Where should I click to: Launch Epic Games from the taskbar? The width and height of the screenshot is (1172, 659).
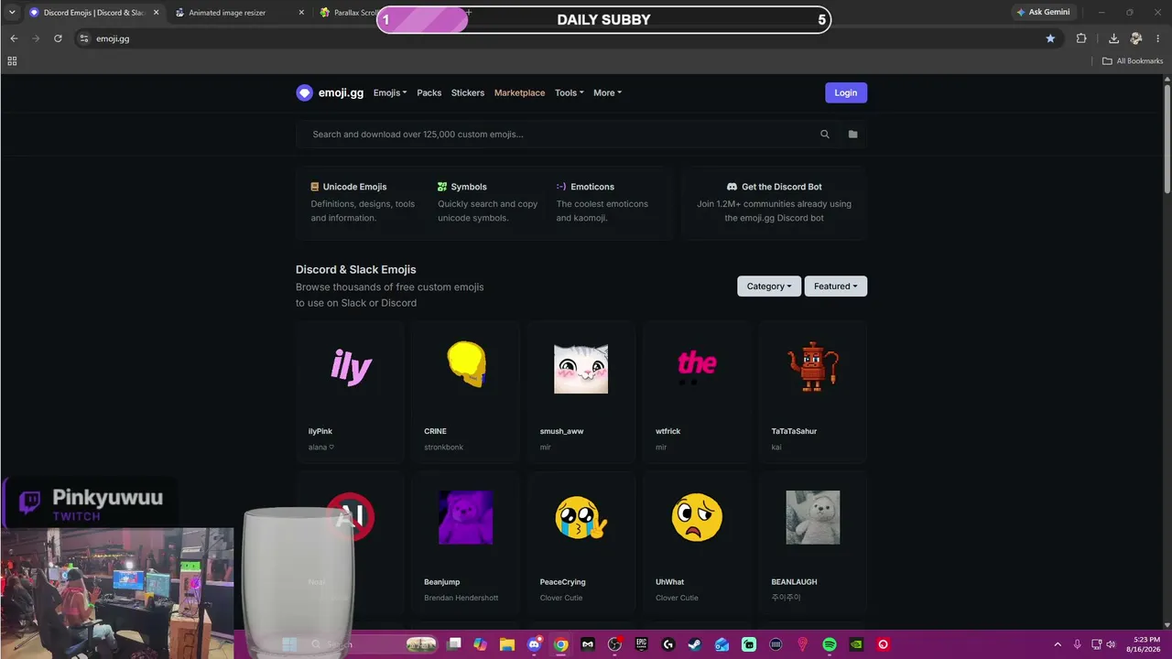click(642, 644)
